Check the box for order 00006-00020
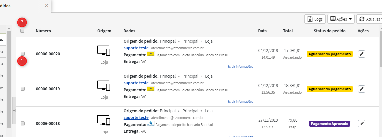The image size is (382, 137). (x=23, y=53)
